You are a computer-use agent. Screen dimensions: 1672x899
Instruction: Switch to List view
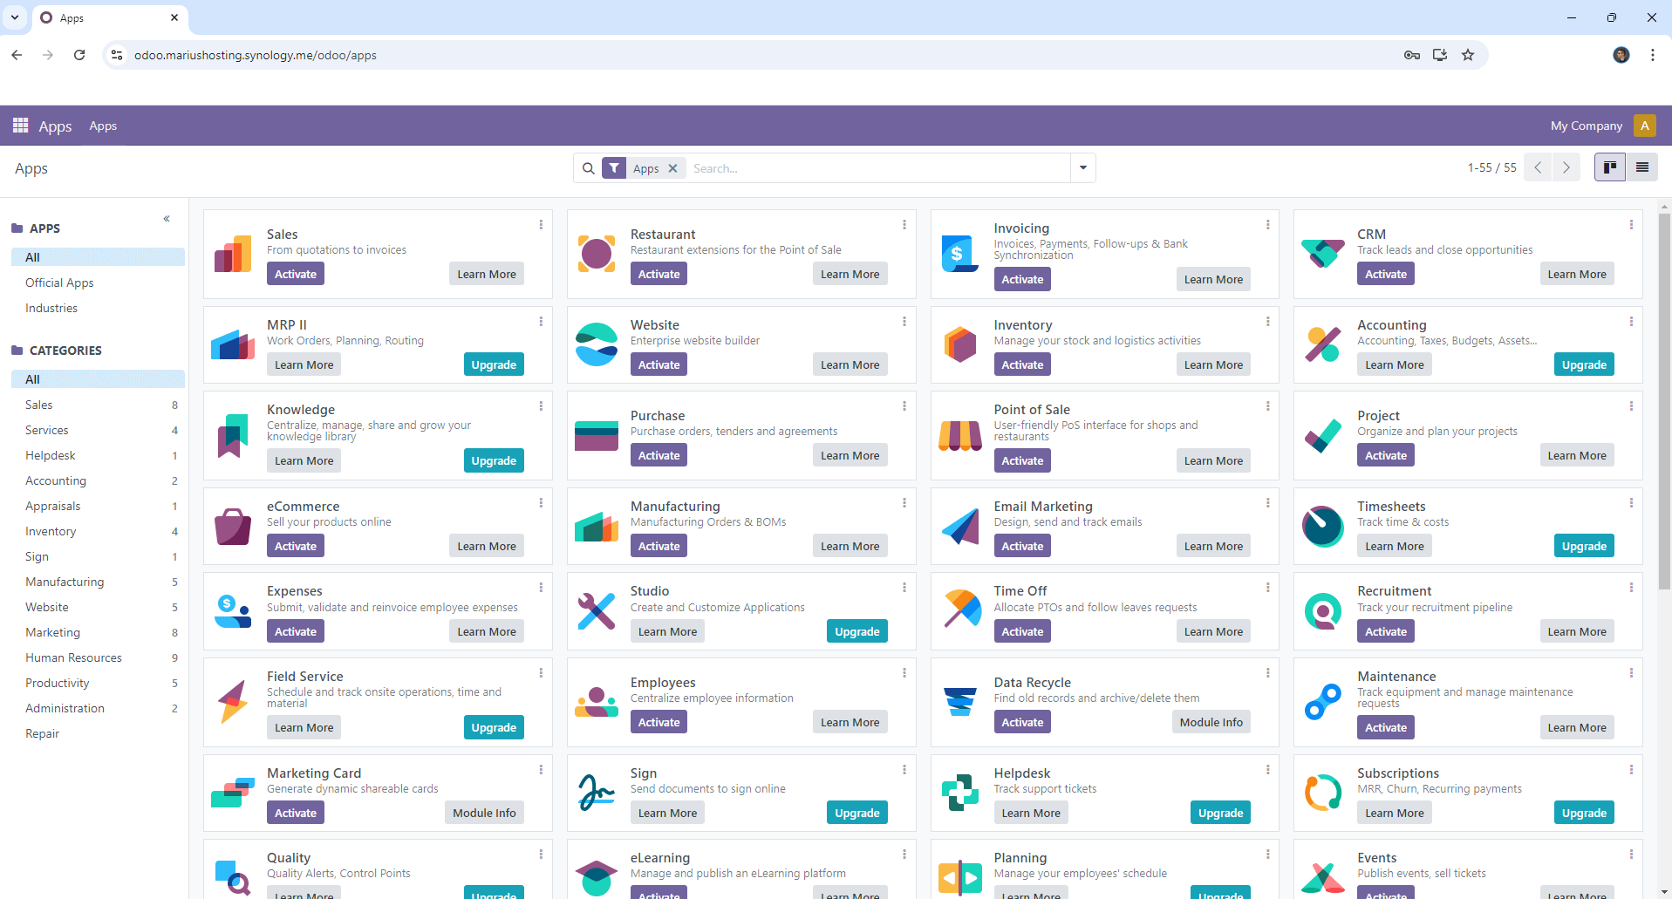click(1642, 167)
